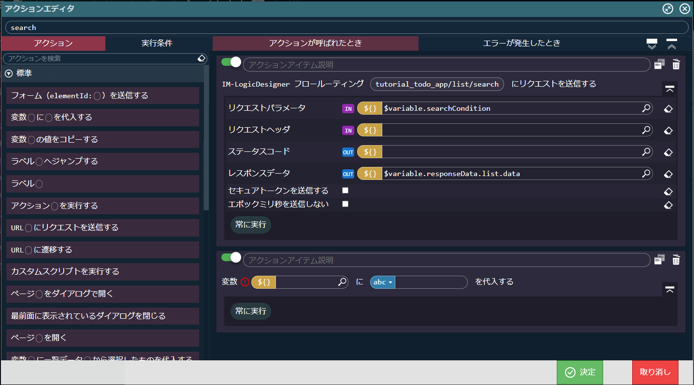The width and height of the screenshot is (694, 385).
Task: Shrink the action editor dialog
Action: [667, 9]
